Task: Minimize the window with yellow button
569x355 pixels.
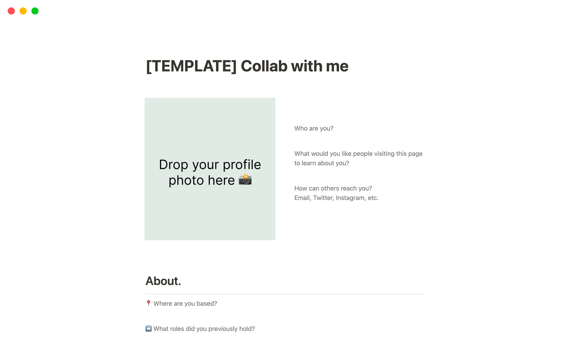Action: click(x=23, y=11)
